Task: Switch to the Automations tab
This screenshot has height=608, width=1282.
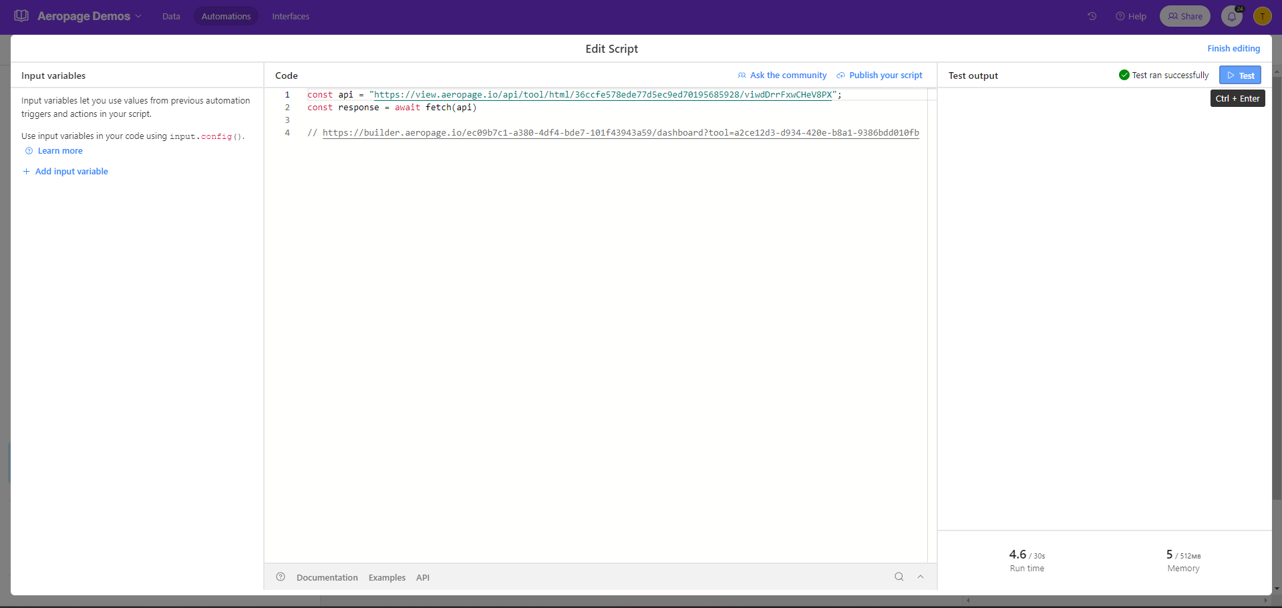Action: pyautogui.click(x=226, y=16)
